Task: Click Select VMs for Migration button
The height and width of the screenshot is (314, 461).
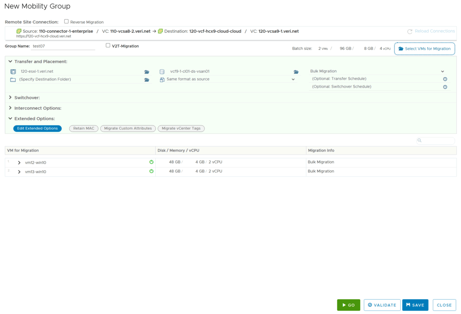Action: pyautogui.click(x=425, y=49)
